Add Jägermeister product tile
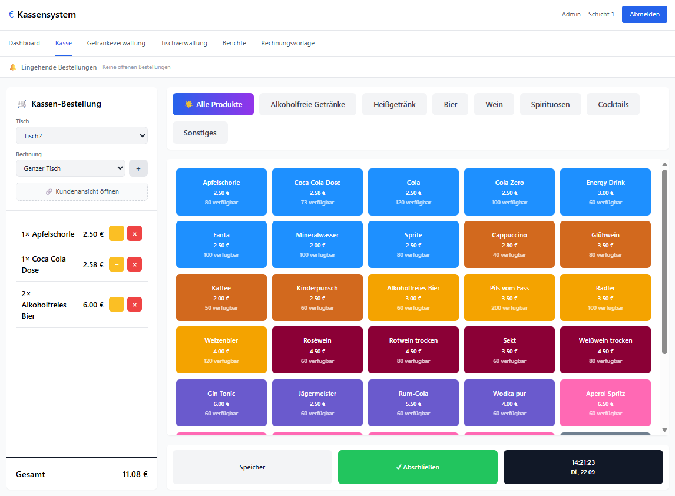This screenshot has width=675, height=496. [x=317, y=403]
